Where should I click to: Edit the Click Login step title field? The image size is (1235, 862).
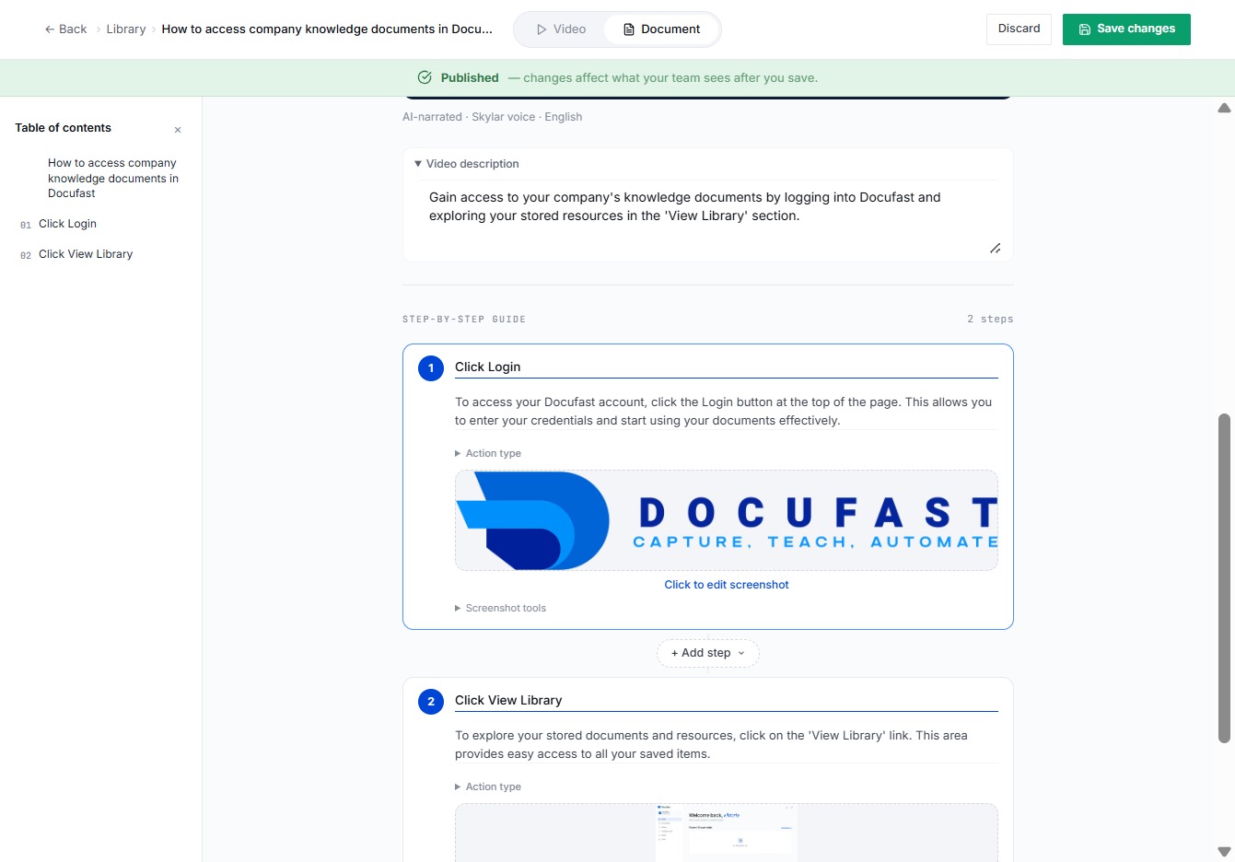[727, 367]
